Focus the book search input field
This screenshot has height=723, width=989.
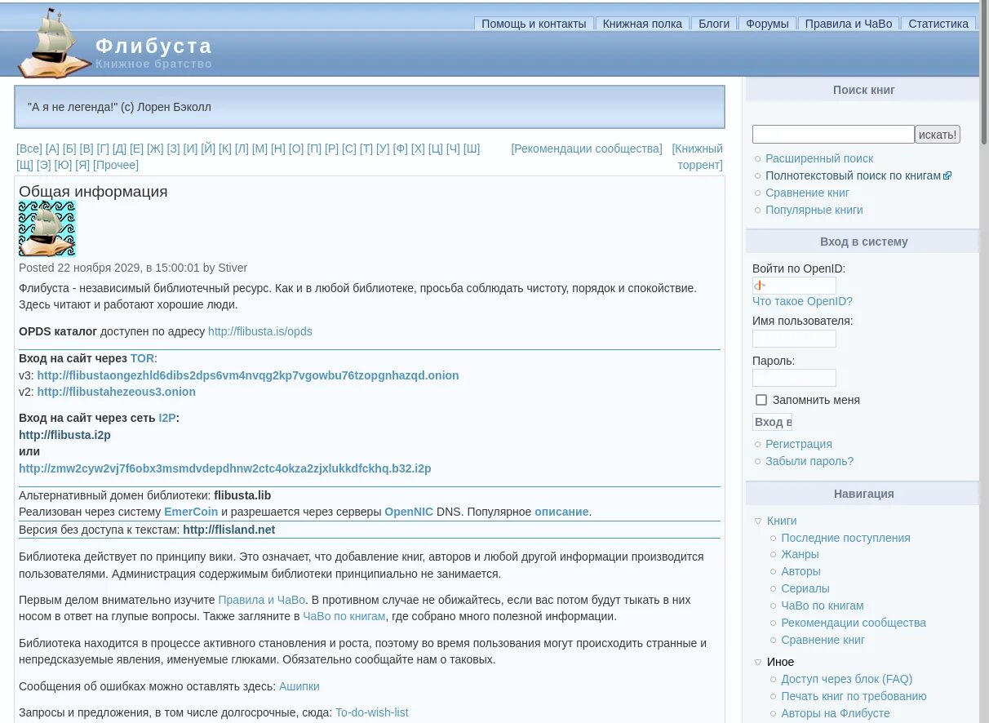(833, 134)
